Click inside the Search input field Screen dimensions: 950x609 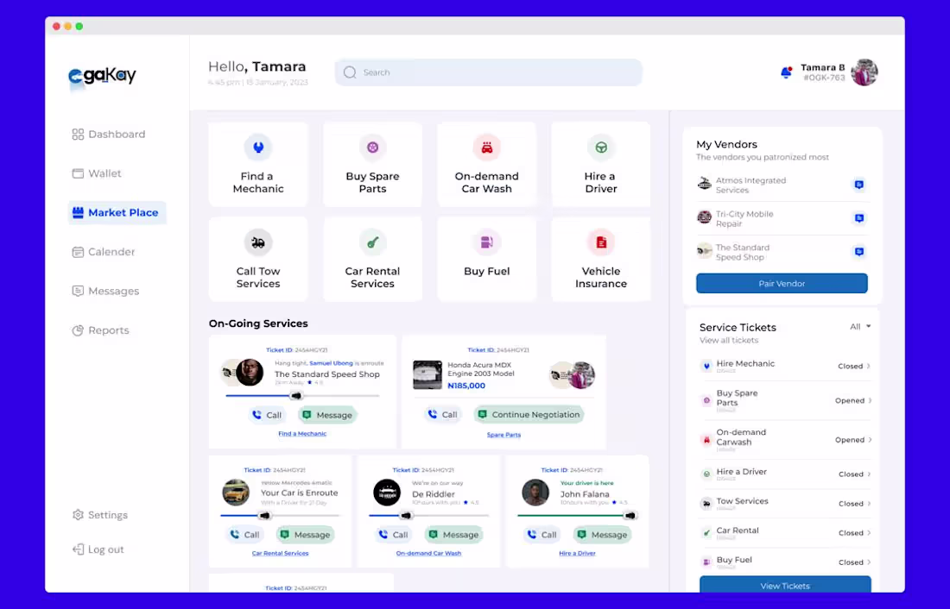click(488, 72)
